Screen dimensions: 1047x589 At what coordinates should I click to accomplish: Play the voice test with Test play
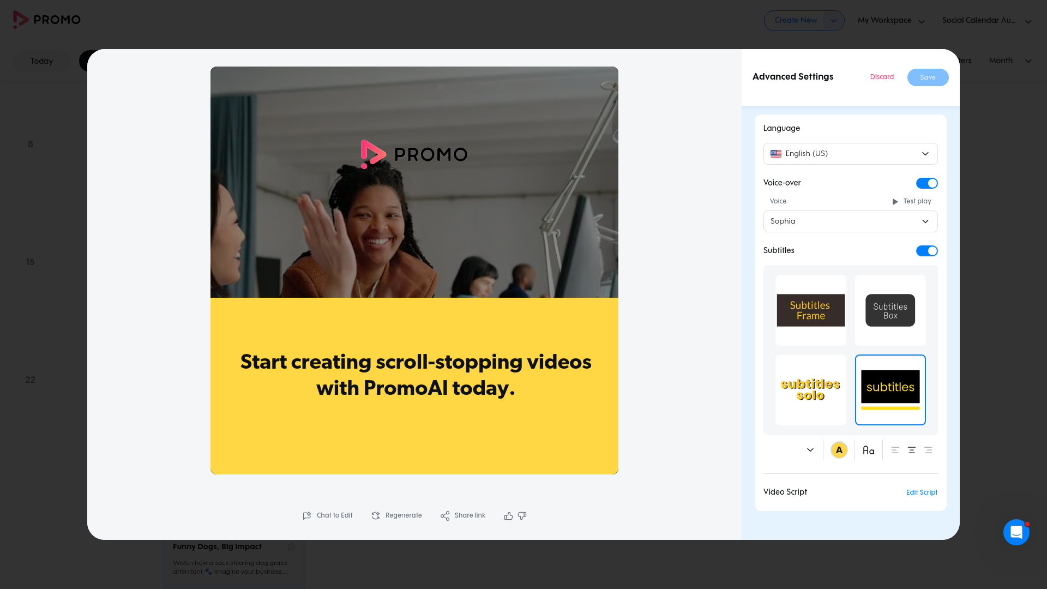click(x=911, y=201)
